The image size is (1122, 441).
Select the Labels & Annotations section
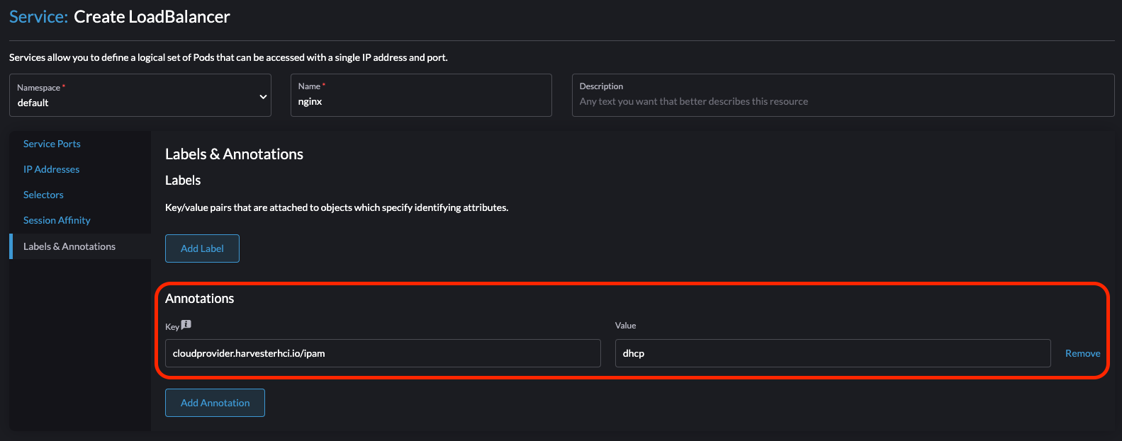click(69, 246)
